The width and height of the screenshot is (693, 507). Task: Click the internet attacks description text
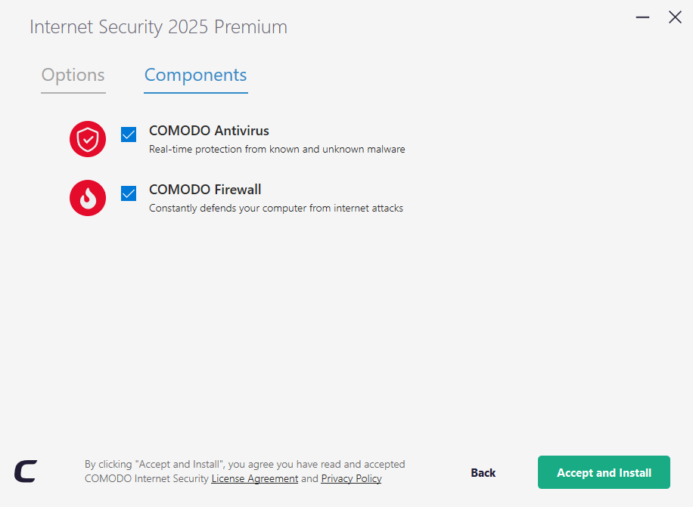pyautogui.click(x=276, y=209)
